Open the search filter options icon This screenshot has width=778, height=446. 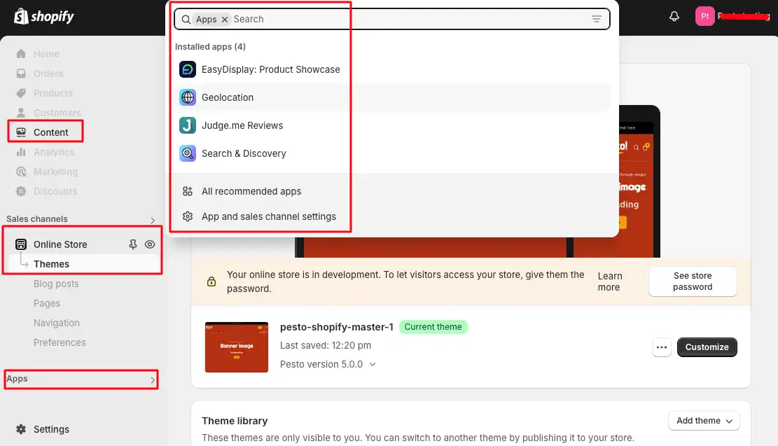pyautogui.click(x=597, y=20)
